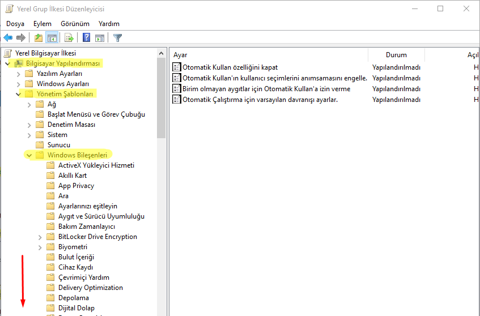Select Otomatik Çalıştırma için varsayılan davranışı ayarlar

point(260,100)
